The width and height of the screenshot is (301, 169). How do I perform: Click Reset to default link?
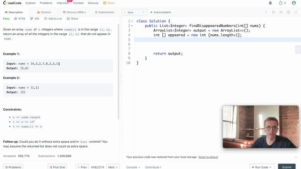[208, 157]
